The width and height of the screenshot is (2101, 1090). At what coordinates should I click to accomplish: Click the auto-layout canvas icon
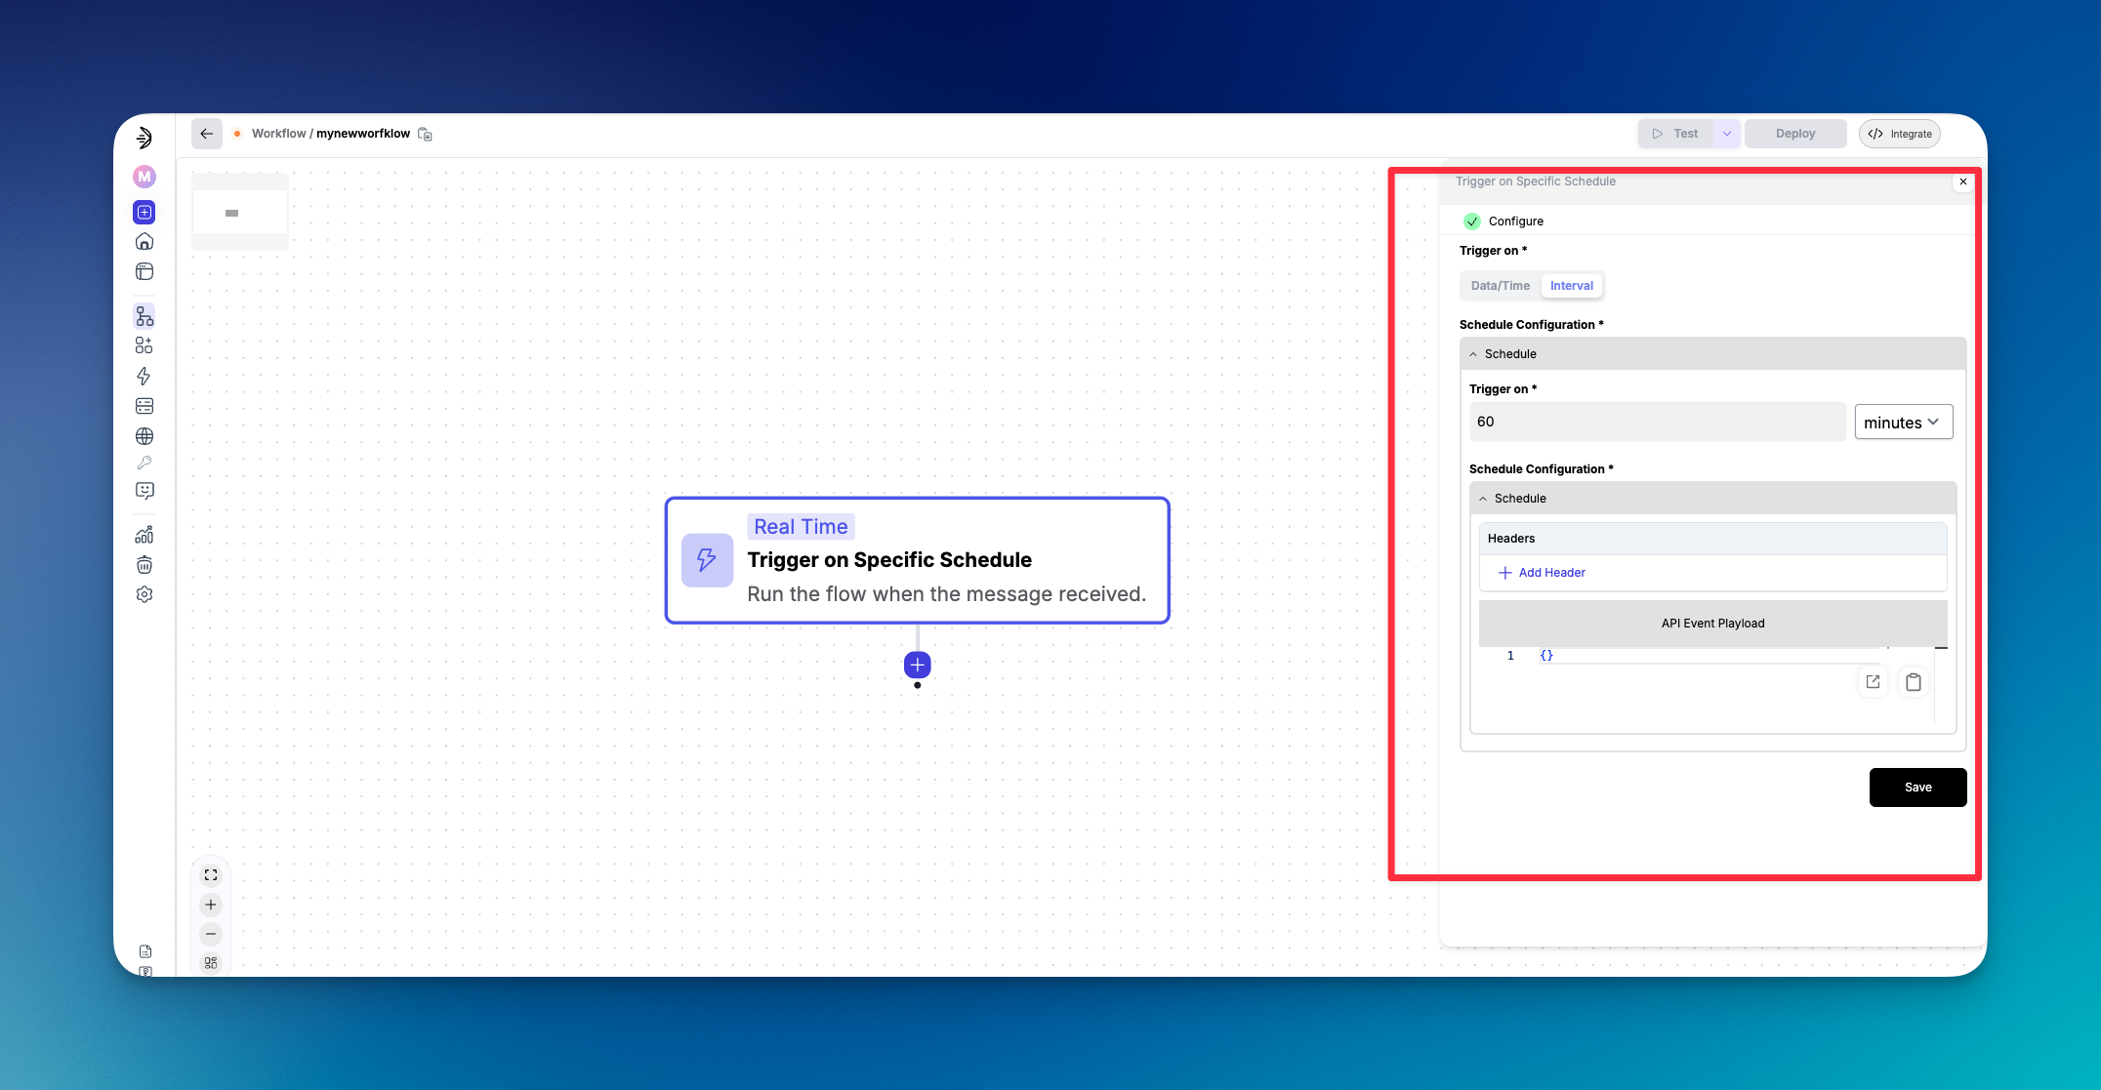pos(211,963)
